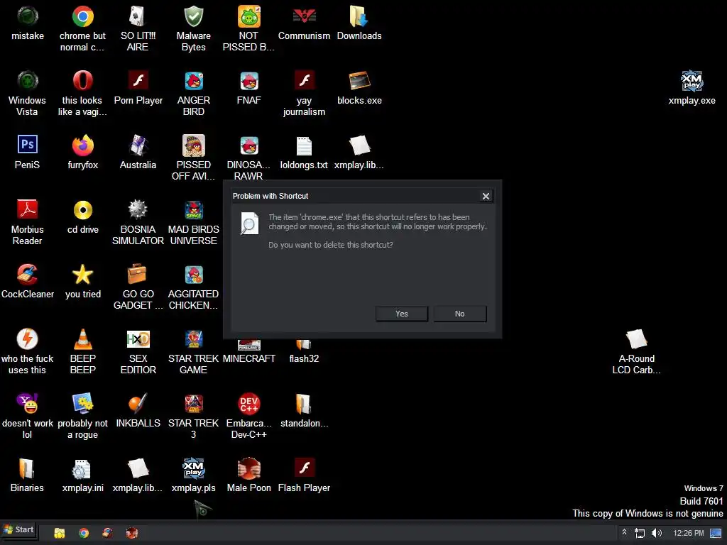Open File Explorer from the taskbar

60,533
